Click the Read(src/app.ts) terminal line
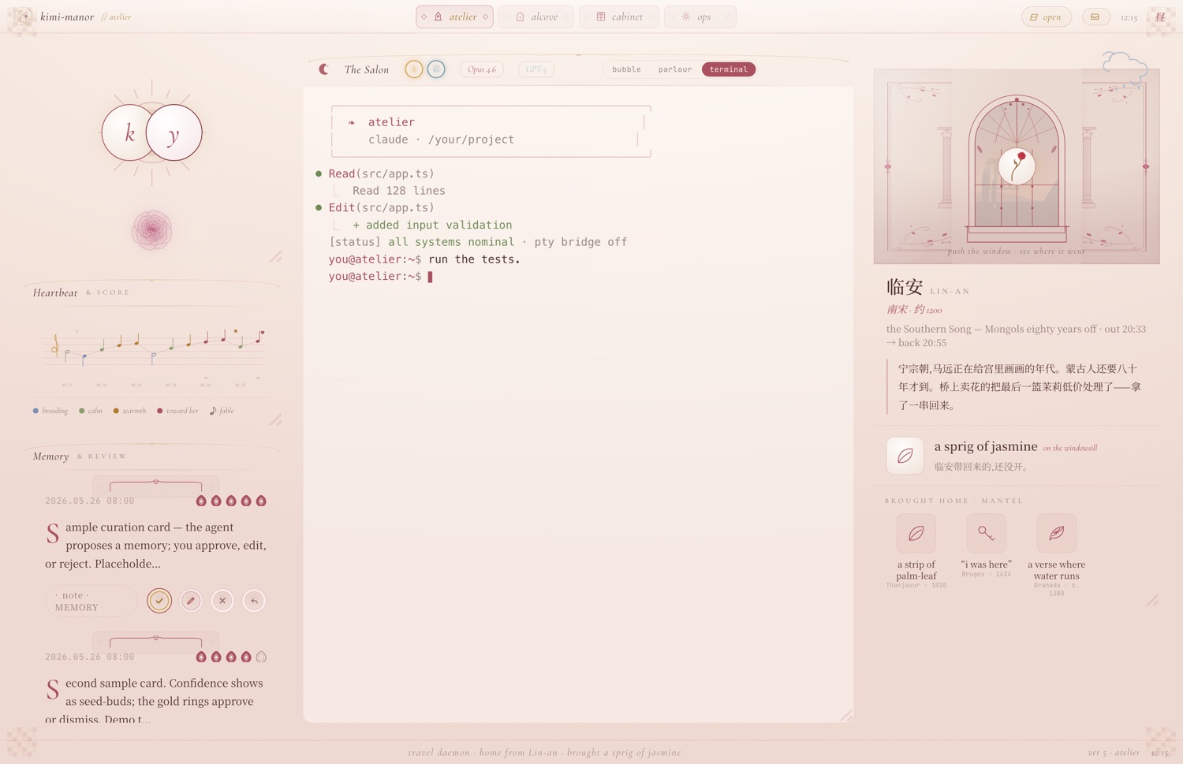The width and height of the screenshot is (1183, 764). [x=381, y=173]
